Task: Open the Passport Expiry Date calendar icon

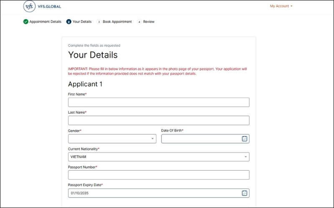Action: [x=245, y=193]
